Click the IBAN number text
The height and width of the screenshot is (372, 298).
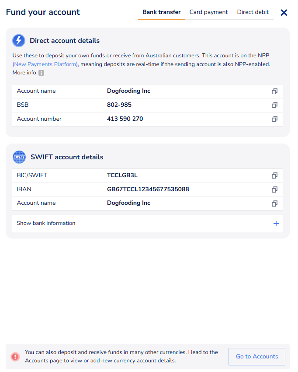148,190
